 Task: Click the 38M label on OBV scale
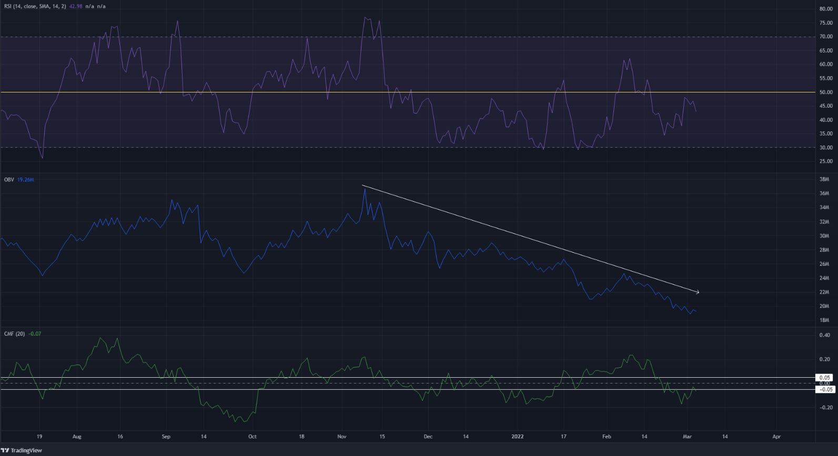coord(824,180)
